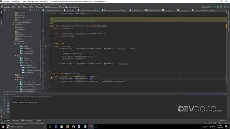Open the ExecutorTest run configuration dropdown
The width and height of the screenshot is (230, 129).
(207, 7)
